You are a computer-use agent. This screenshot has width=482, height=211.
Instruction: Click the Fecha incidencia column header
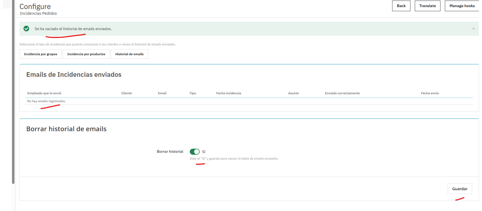click(229, 93)
